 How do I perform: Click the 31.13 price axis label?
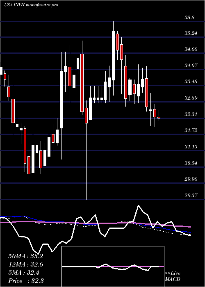tap(191, 147)
